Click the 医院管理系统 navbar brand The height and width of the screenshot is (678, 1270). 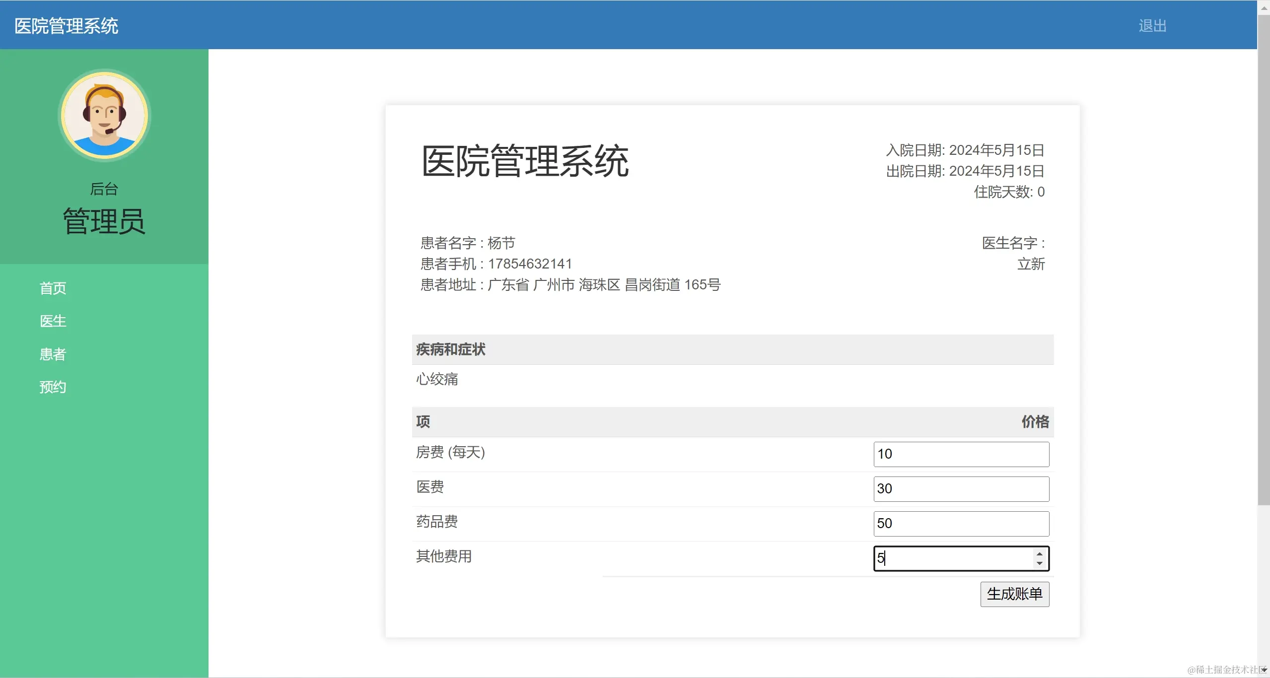(66, 26)
